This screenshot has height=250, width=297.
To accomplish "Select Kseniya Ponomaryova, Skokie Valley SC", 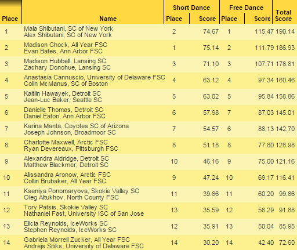I will point(81,191).
